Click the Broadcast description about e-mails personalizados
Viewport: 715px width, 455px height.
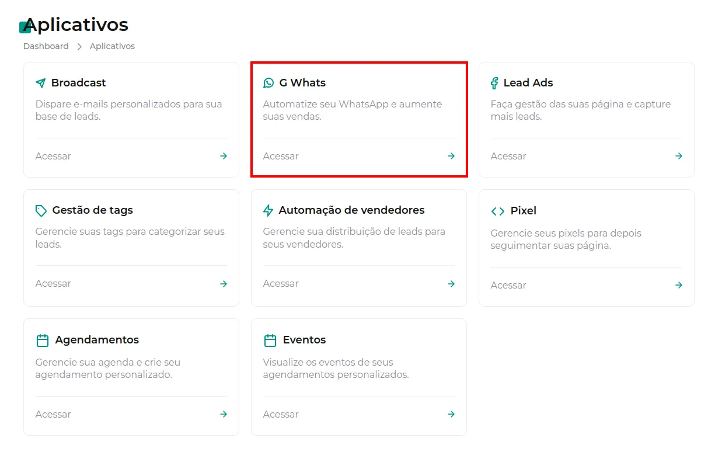point(129,110)
